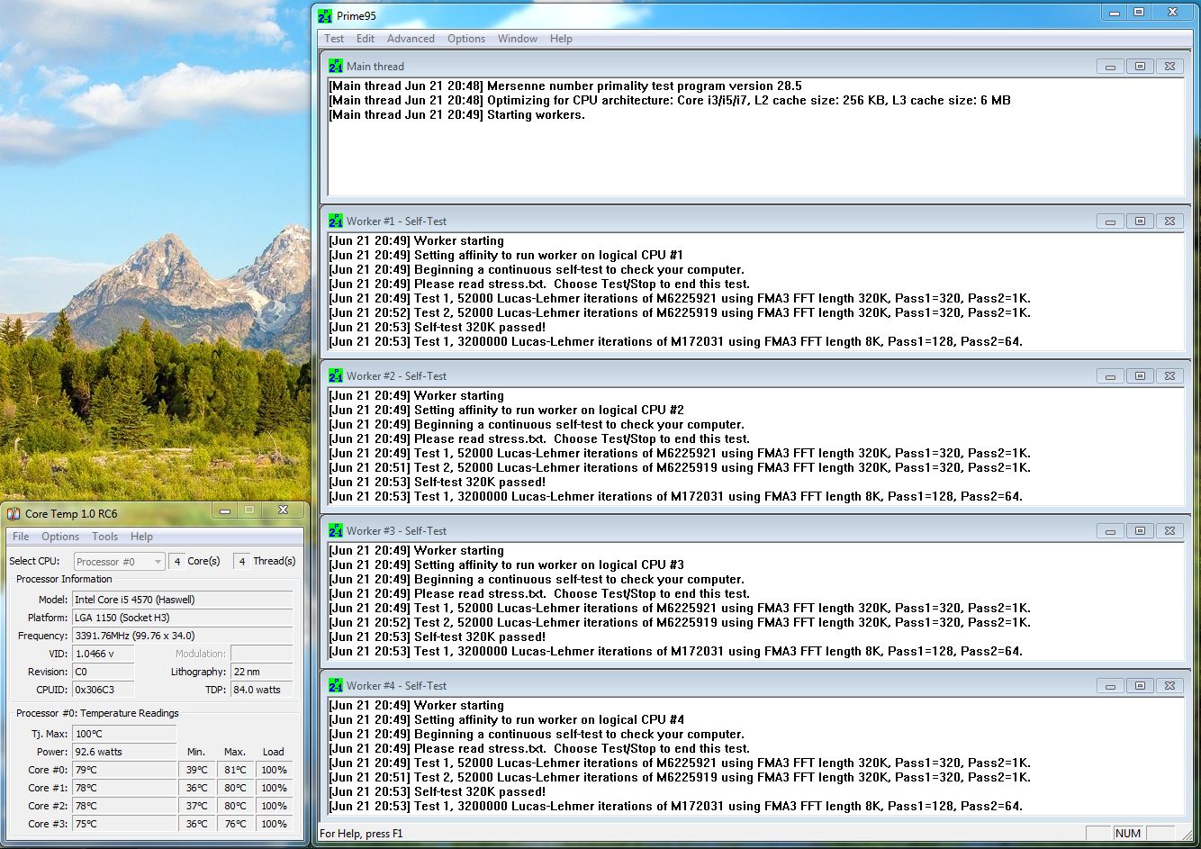Maximize the Worker #1 Self-Test window
Viewport: 1201px width, 849px height.
[1140, 221]
